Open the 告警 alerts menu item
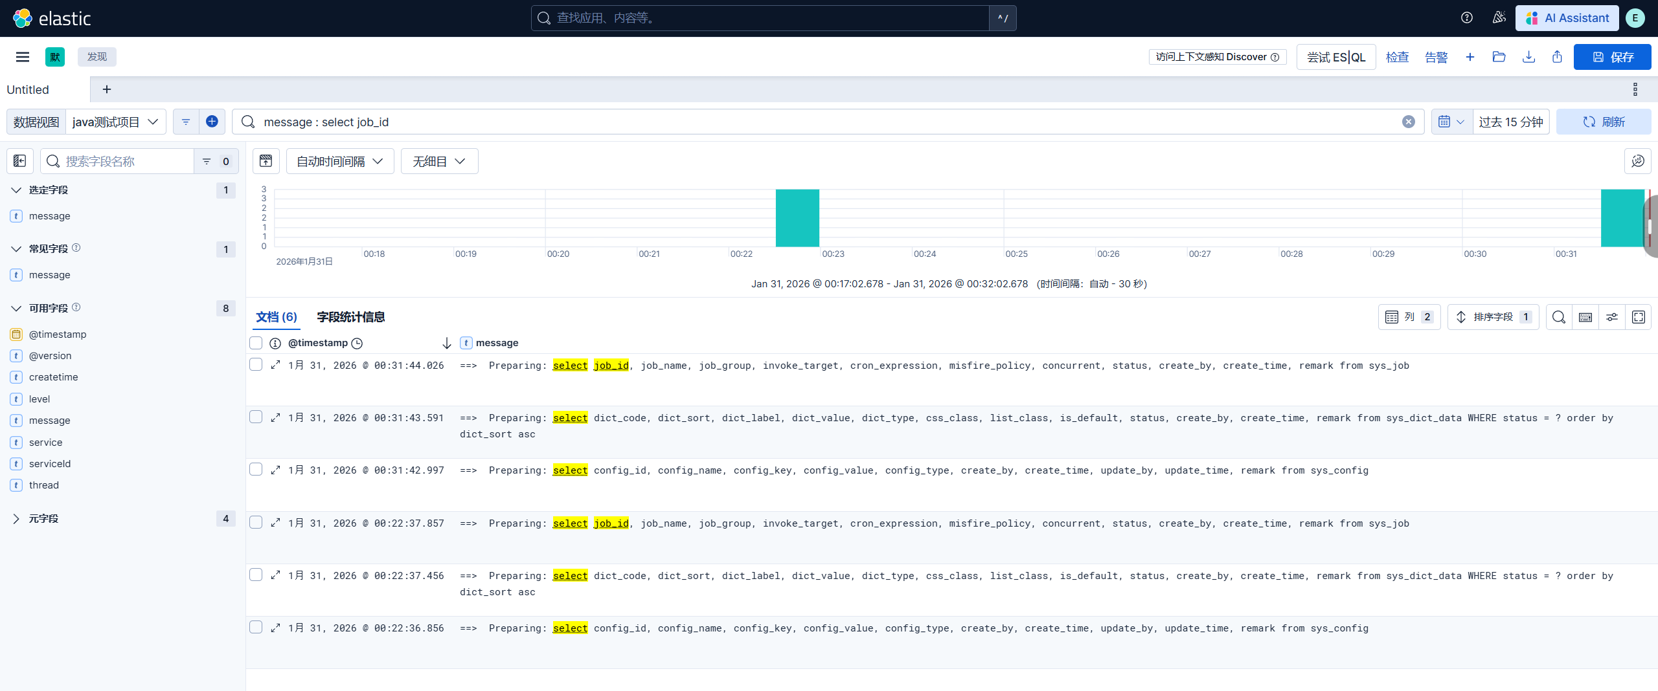This screenshot has width=1658, height=691. pos(1436,57)
